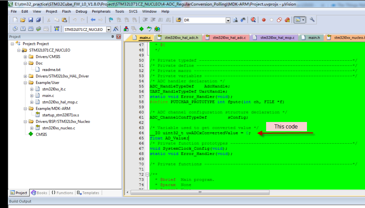The image size is (365, 208).
Task: Toggle the window layout button in toolbar
Action: click(x=298, y=20)
